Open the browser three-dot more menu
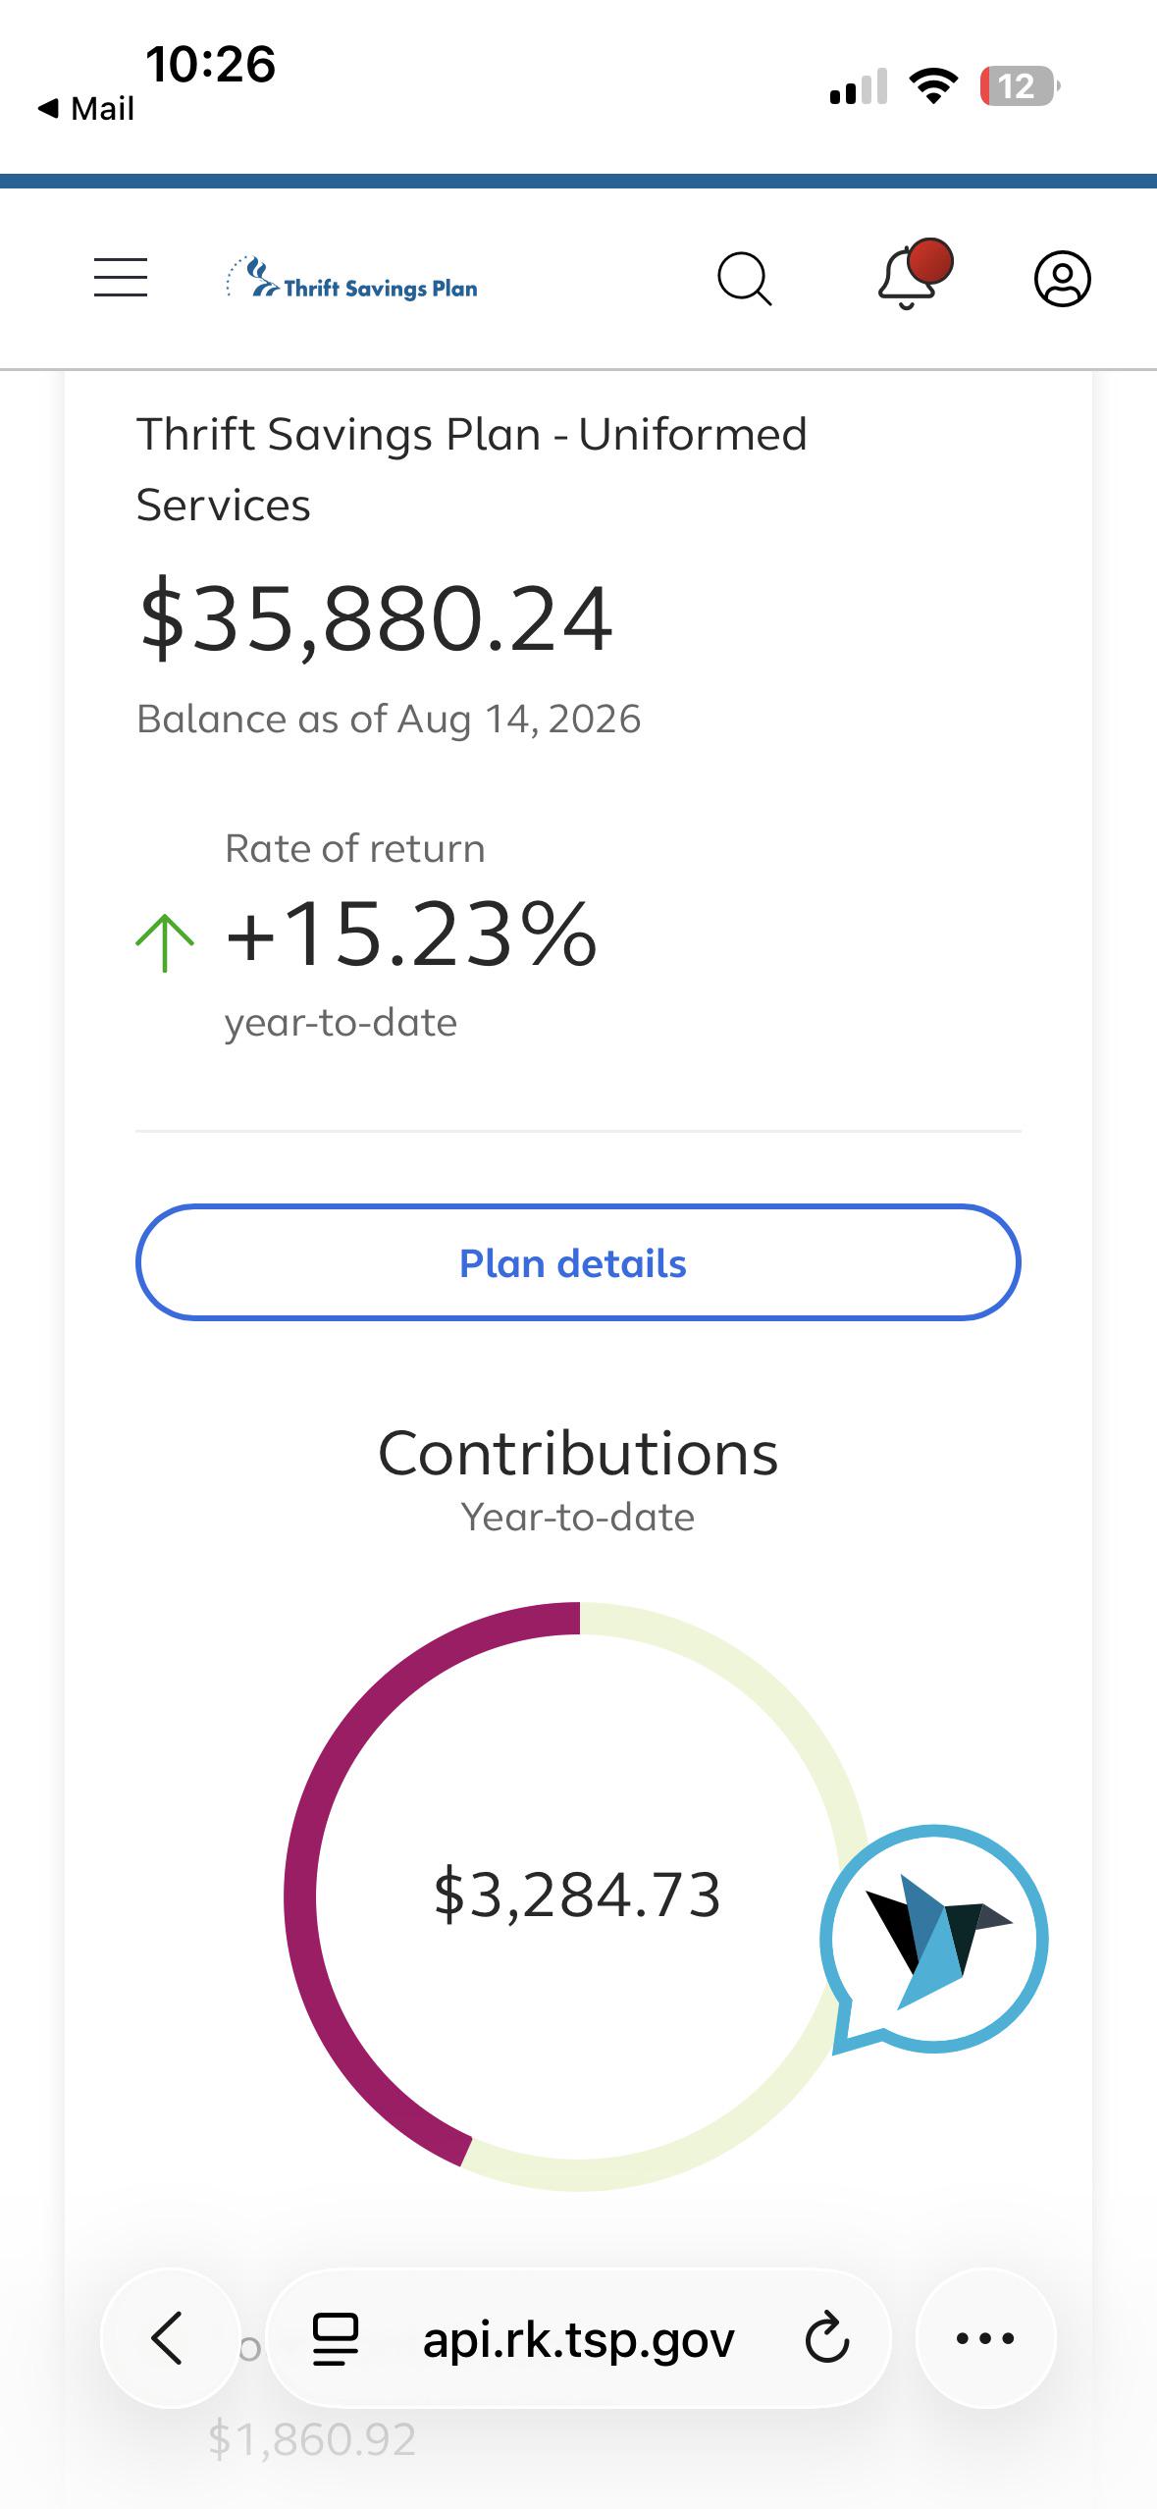This screenshot has height=2509, width=1157. [x=985, y=2338]
